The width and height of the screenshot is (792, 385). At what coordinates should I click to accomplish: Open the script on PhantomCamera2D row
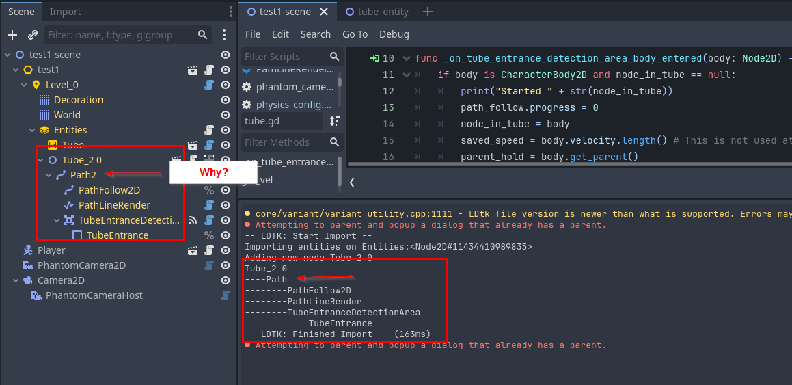pyautogui.click(x=208, y=265)
